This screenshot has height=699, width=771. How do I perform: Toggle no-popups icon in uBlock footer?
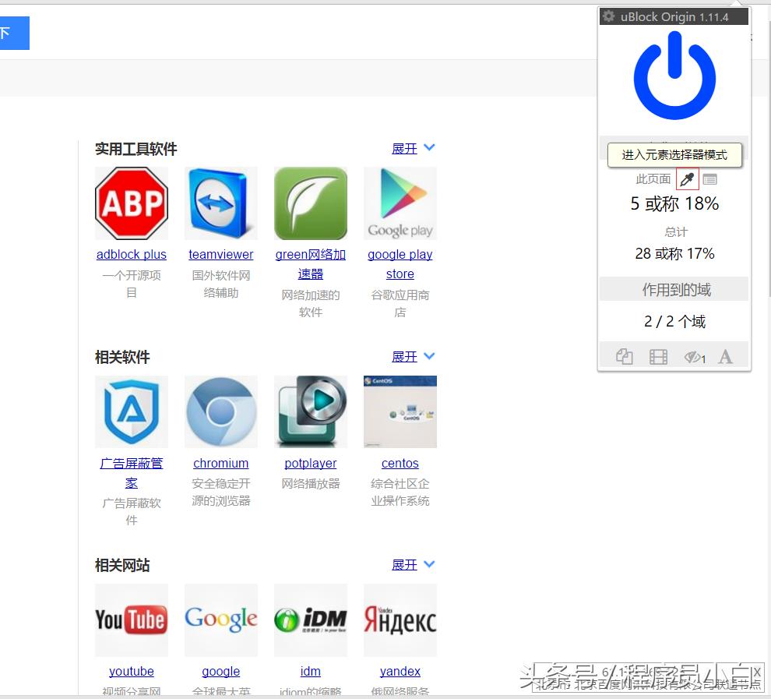point(625,357)
